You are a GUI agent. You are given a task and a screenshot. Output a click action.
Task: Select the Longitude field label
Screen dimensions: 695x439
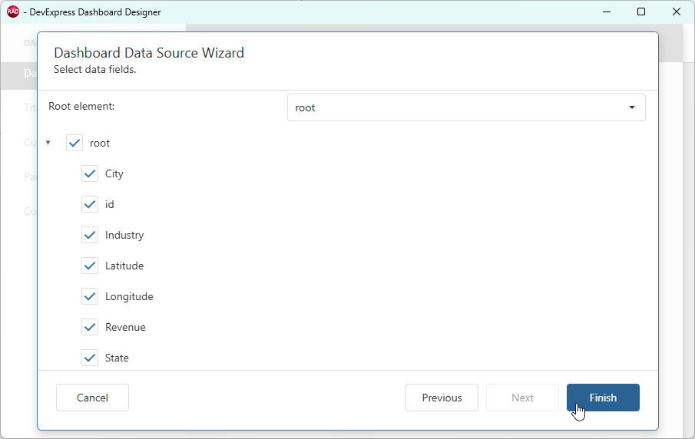click(130, 296)
